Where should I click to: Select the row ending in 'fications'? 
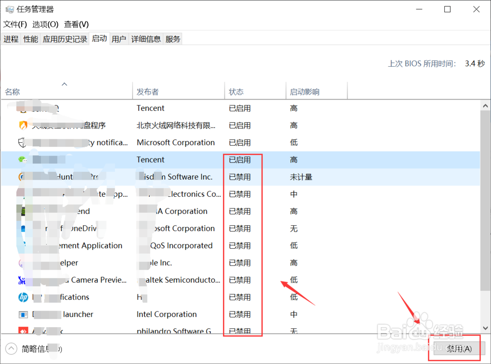[241, 297]
